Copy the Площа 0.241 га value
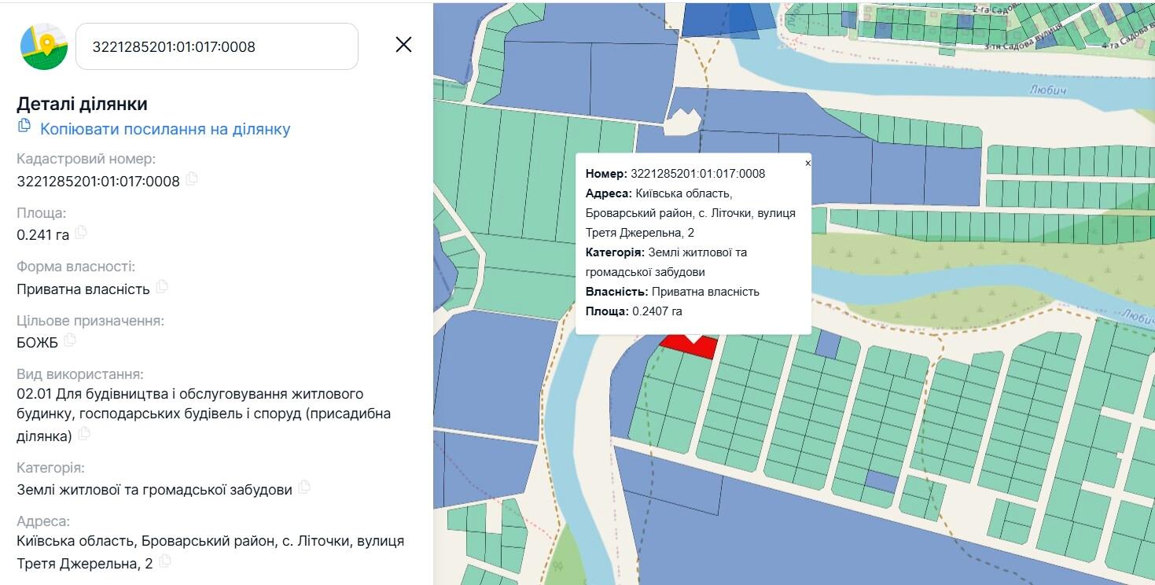Screen dimensions: 1155x585 pos(81,233)
